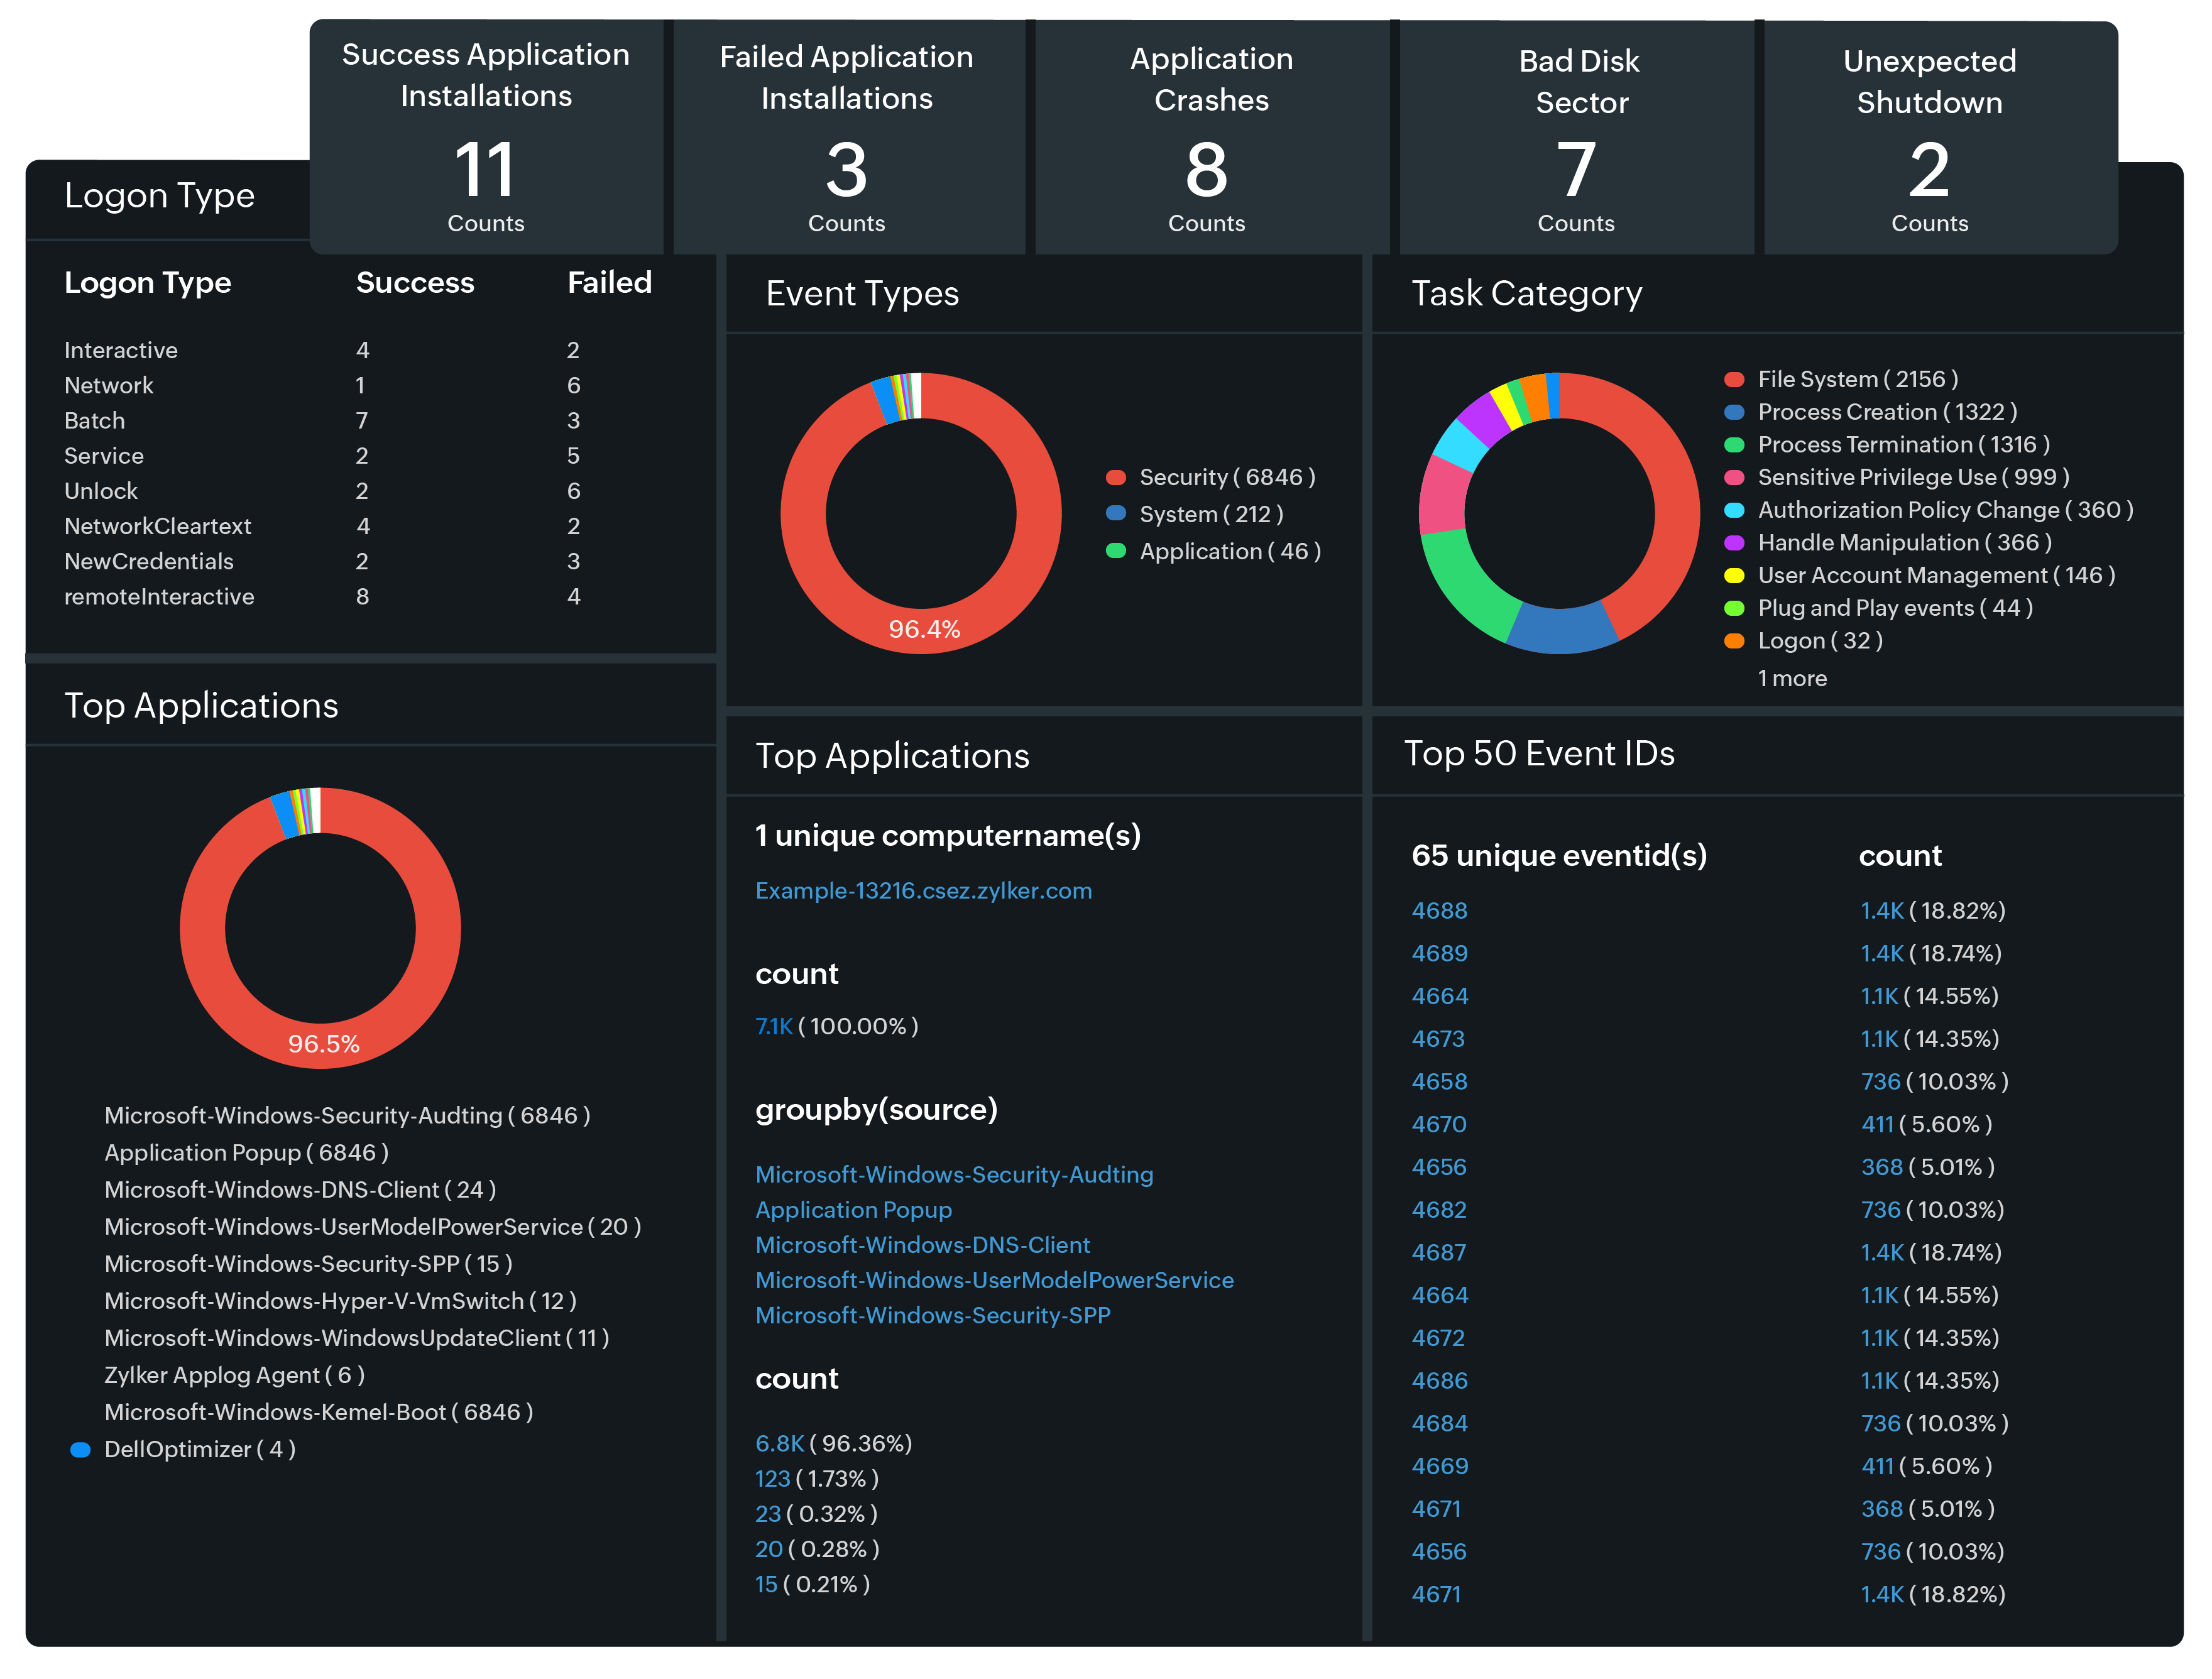Click the blue DellOptimizer legend dot

[x=81, y=1450]
